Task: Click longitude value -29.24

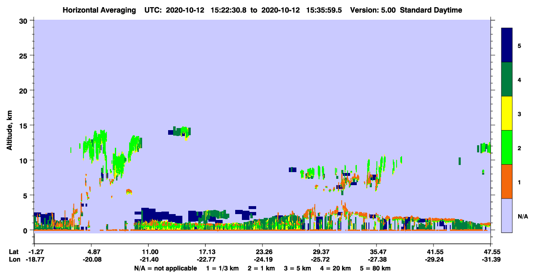Action: 433,259
